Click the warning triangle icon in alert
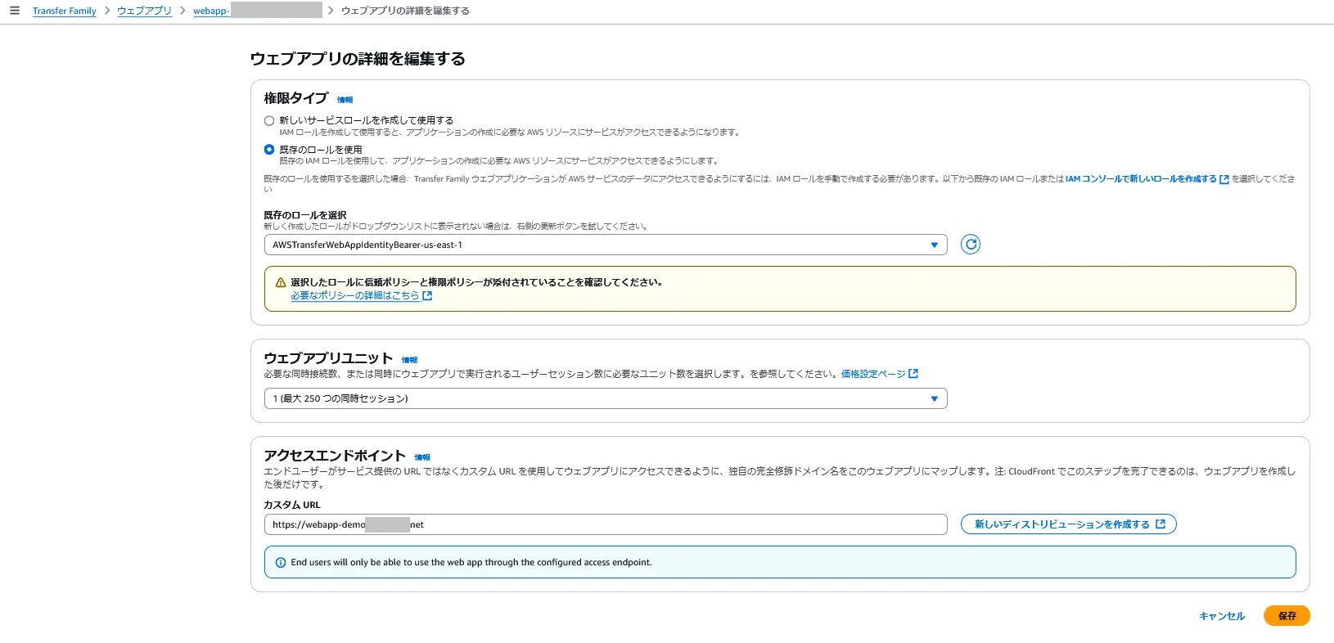This screenshot has height=643, width=1334. tap(281, 282)
